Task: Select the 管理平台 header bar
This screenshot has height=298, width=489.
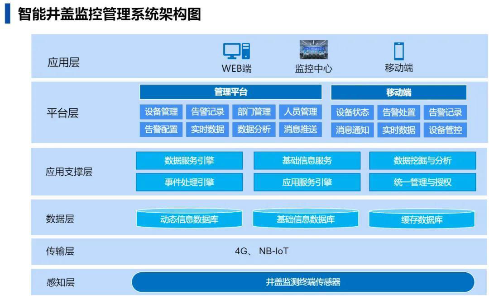Action: click(230, 92)
